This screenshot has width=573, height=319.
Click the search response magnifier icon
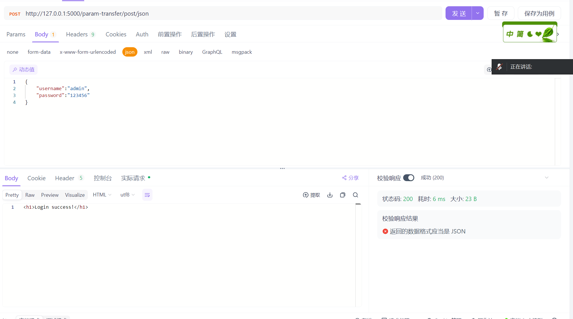(x=355, y=195)
